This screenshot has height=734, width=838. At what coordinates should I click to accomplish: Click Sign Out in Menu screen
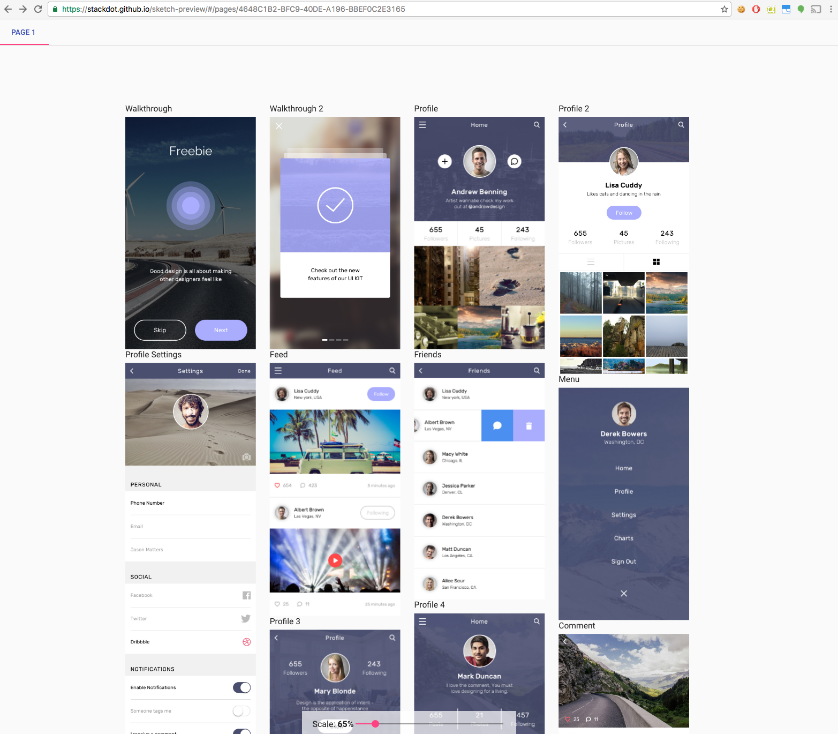click(624, 561)
